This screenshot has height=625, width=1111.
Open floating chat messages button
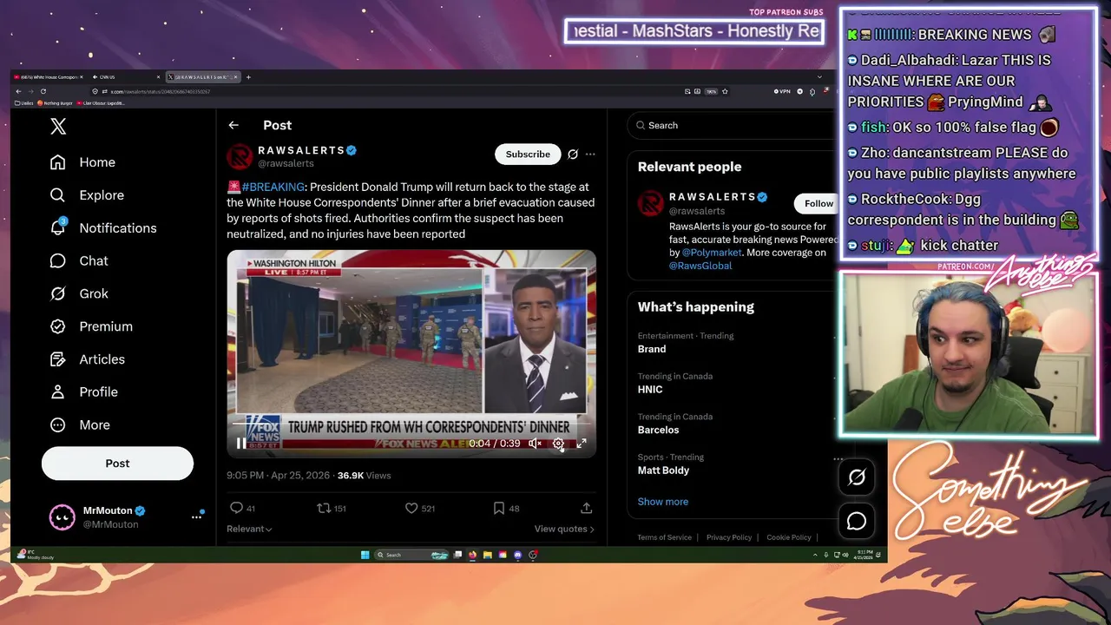pyautogui.click(x=857, y=521)
